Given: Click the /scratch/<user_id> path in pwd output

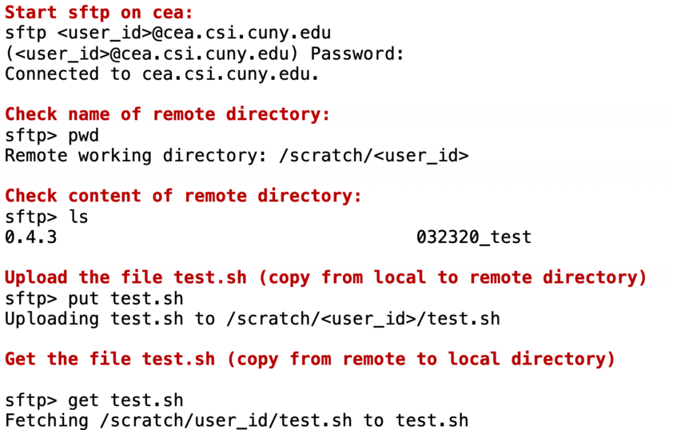Looking at the screenshot, I should tap(373, 155).
